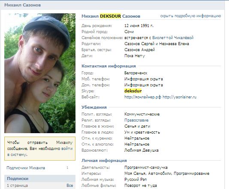
Task: Click the Подписки section header
Action: 18,179
